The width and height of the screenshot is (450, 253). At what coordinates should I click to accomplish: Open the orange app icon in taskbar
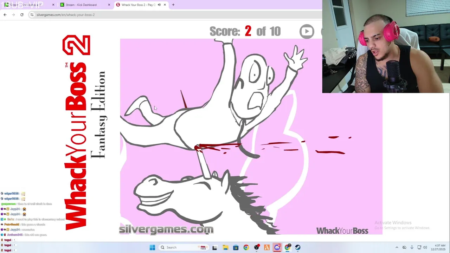[267, 247]
